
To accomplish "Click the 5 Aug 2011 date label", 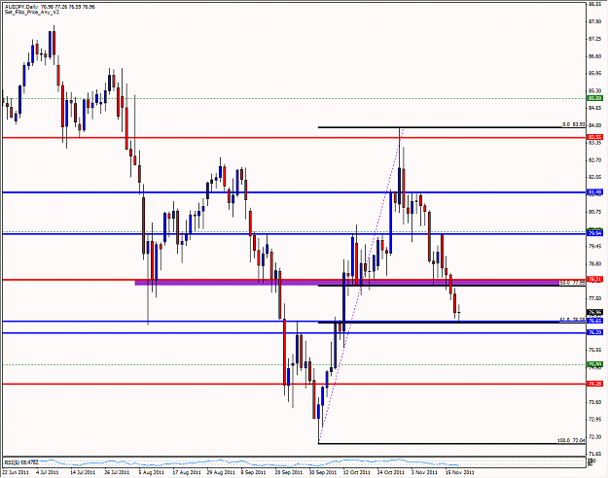I will click(152, 472).
